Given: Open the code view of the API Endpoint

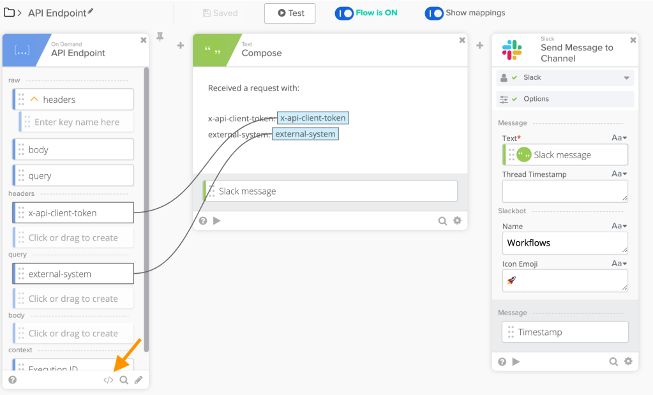Looking at the screenshot, I should [x=108, y=379].
